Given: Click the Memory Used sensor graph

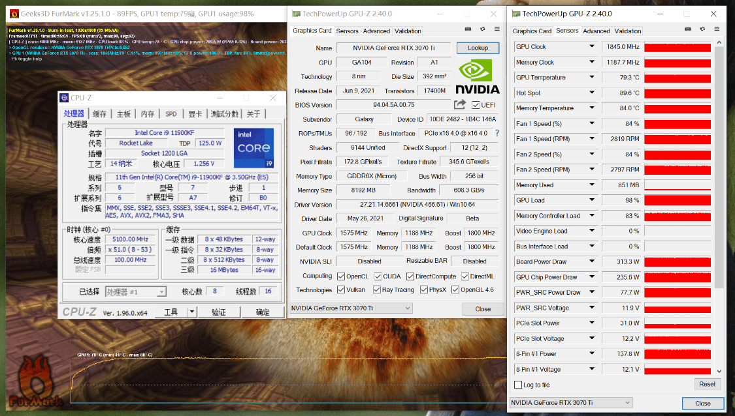Looking at the screenshot, I should pyautogui.click(x=678, y=185).
